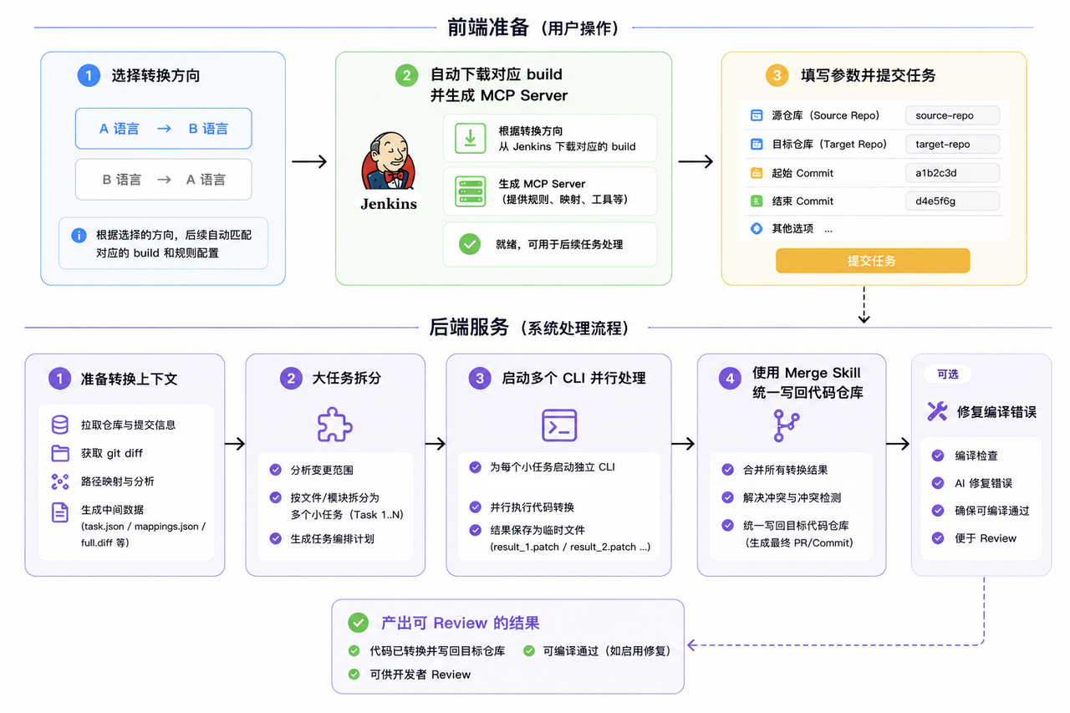Click the 起始 Commit orange icon

[757, 173]
